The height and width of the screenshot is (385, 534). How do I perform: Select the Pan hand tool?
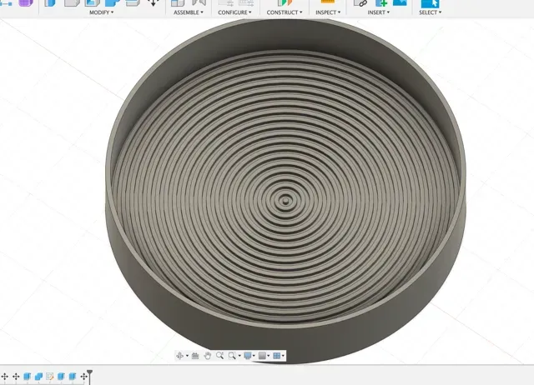click(208, 356)
